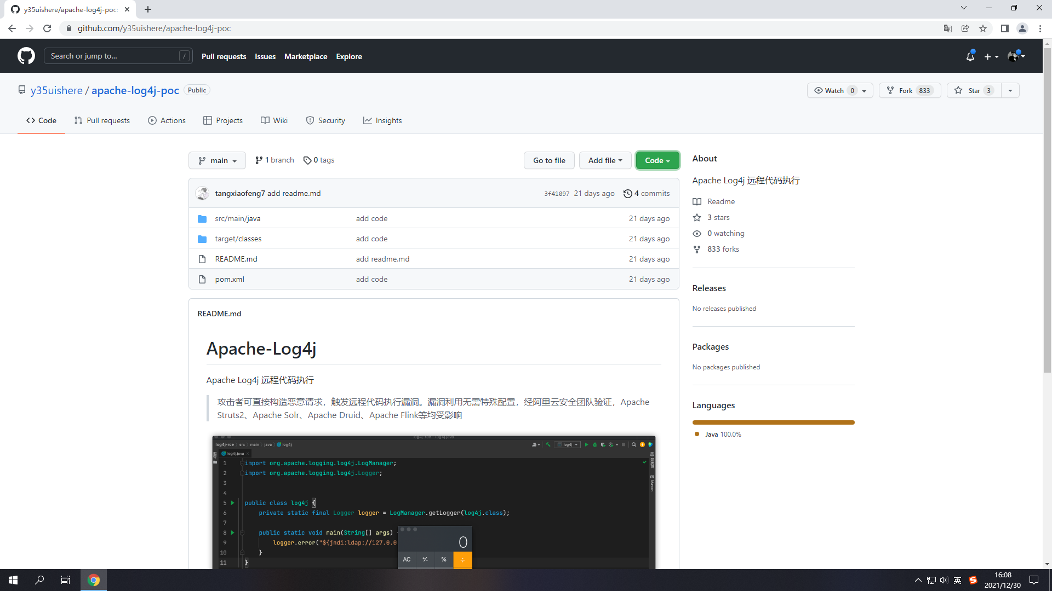Click the Chrome translate page icon
This screenshot has width=1052, height=591.
point(947,28)
